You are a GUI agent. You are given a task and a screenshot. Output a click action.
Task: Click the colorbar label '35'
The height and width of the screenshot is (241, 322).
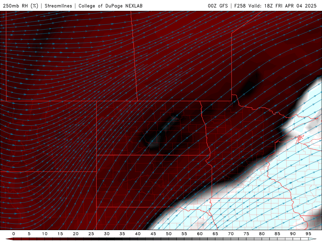[122, 234]
